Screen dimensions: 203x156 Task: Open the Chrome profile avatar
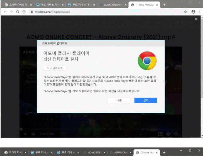point(193,12)
